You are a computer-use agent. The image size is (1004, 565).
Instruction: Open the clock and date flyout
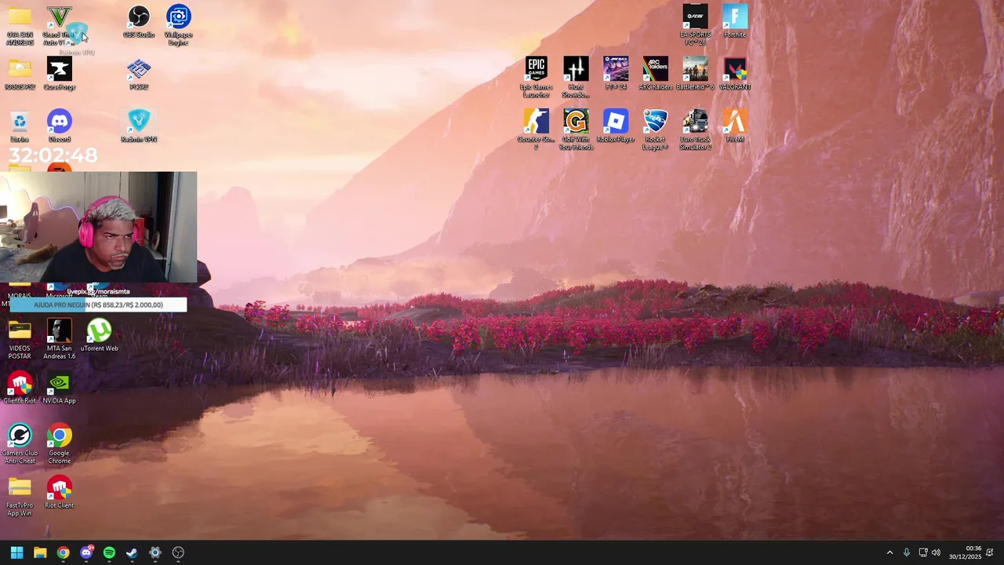coord(965,552)
